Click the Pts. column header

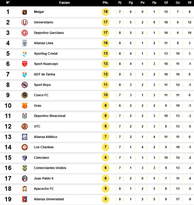105,2
